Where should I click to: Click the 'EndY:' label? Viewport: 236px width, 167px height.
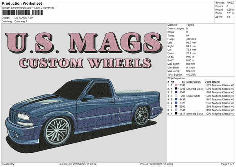tap(171, 60)
